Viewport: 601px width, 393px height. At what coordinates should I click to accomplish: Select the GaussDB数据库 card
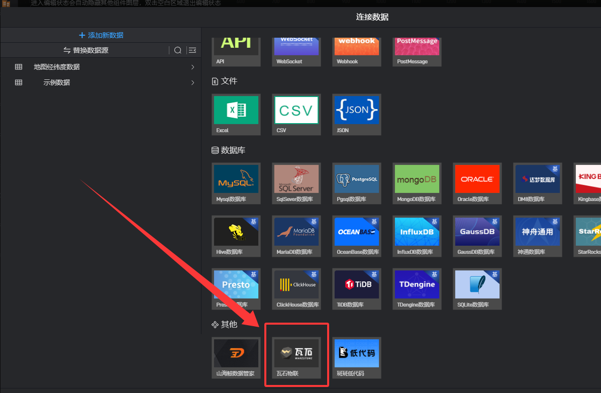click(x=477, y=236)
